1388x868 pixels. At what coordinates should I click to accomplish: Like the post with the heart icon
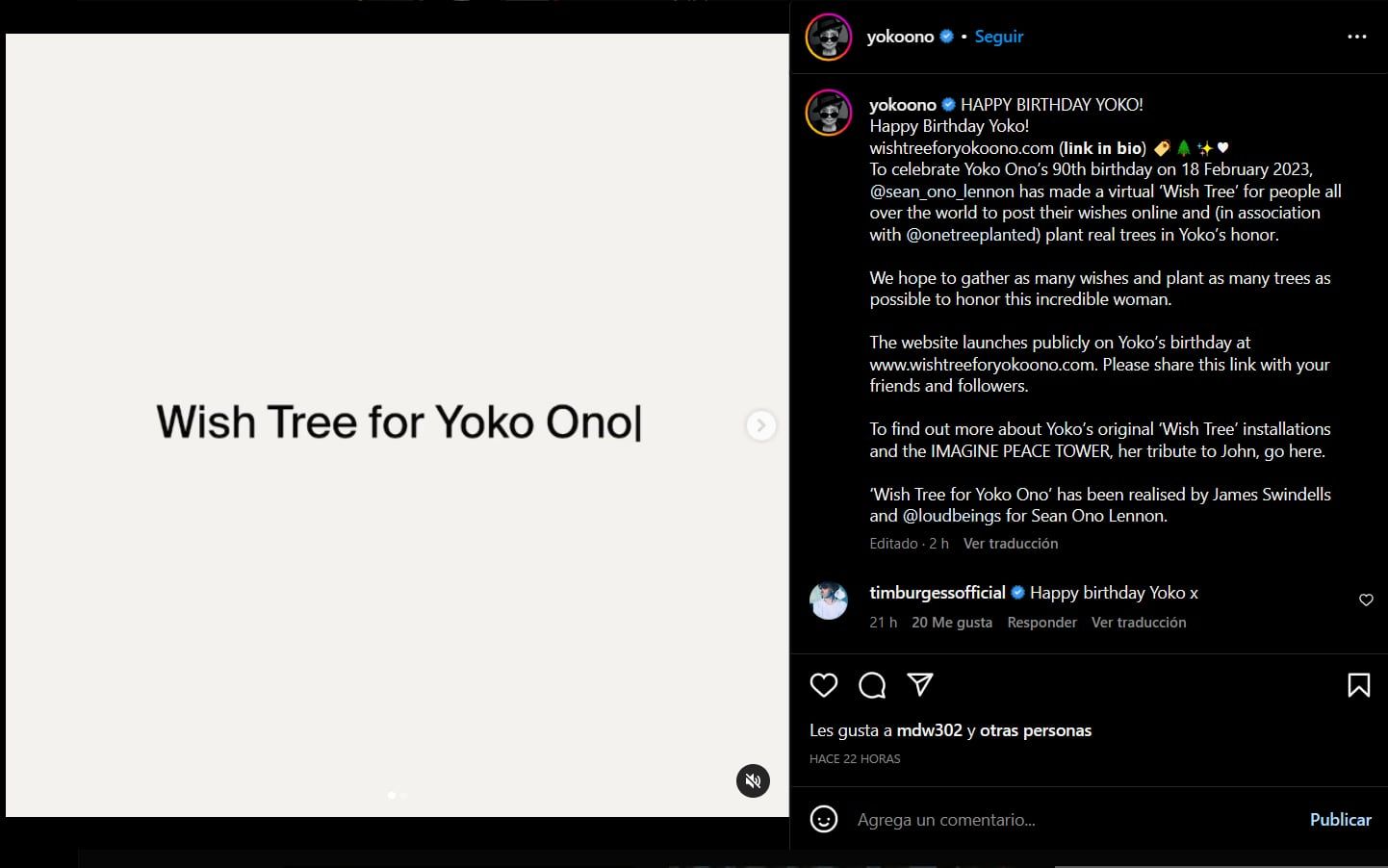coord(824,685)
